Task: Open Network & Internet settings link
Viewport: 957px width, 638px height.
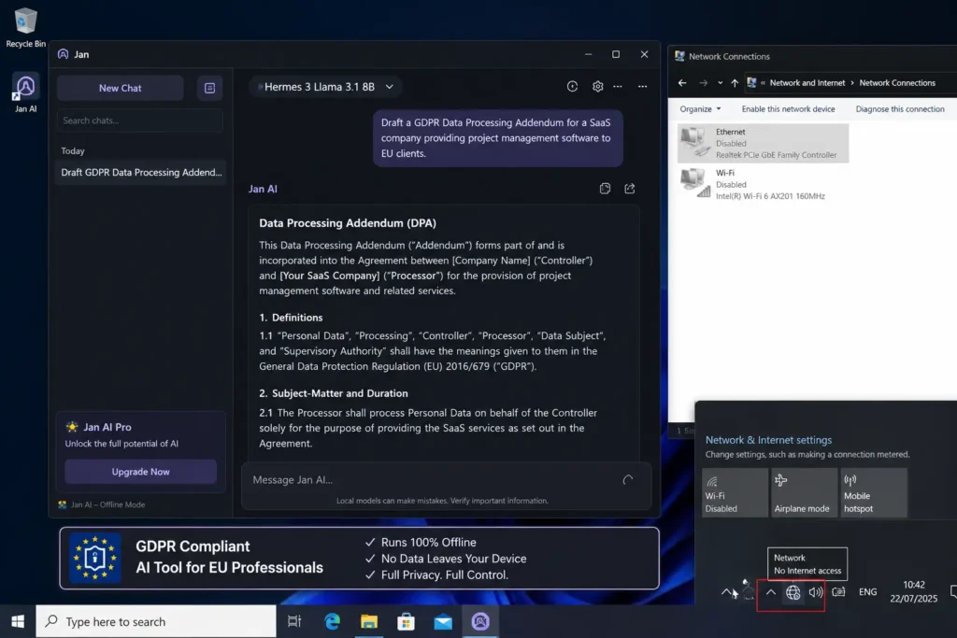Action: [768, 440]
